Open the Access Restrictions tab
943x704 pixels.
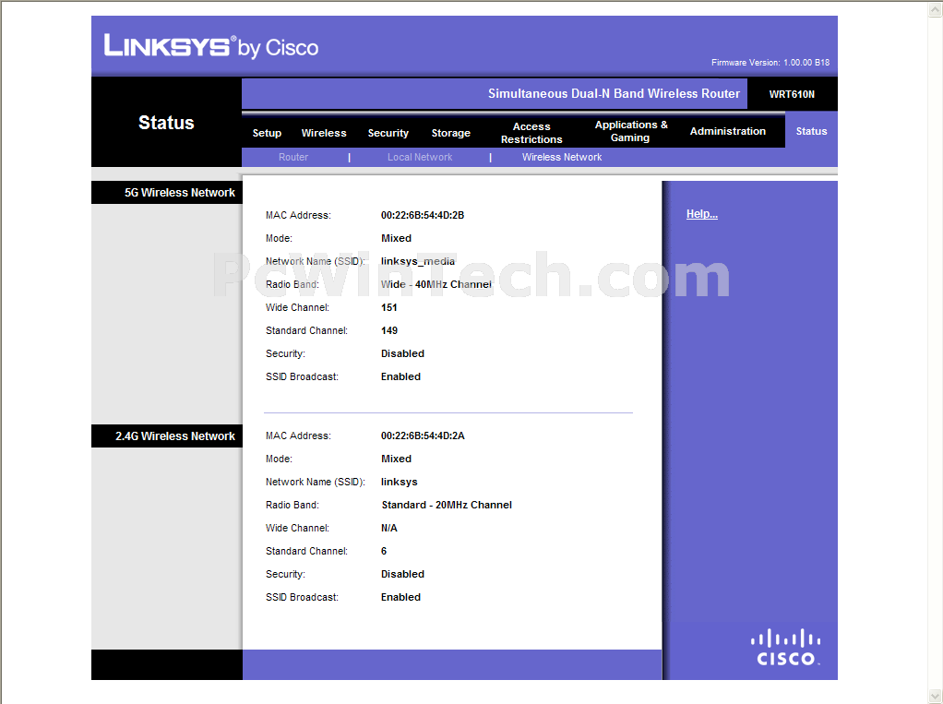tap(531, 133)
